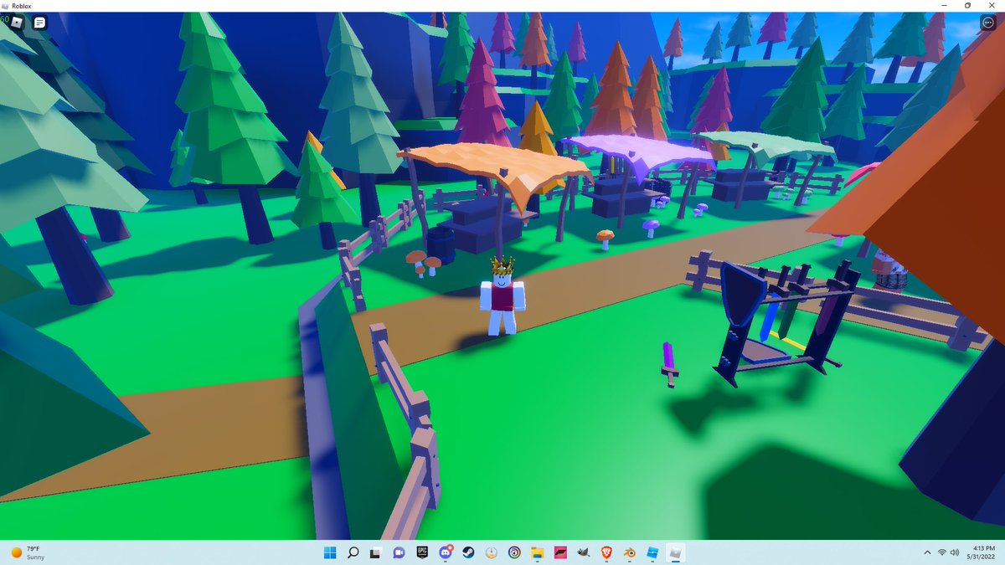The height and width of the screenshot is (565, 1005).
Task: Click the purple sword on the grass
Action: [x=669, y=363]
